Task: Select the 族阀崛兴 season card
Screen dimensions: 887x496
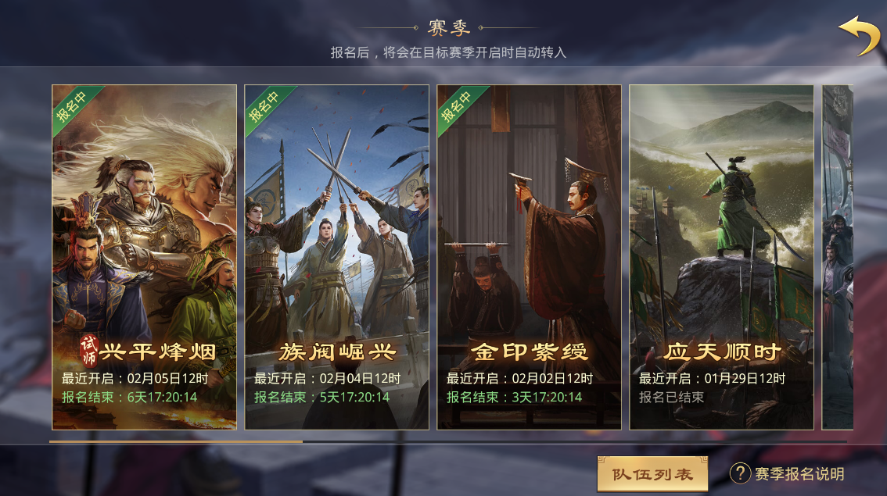Action: point(336,257)
